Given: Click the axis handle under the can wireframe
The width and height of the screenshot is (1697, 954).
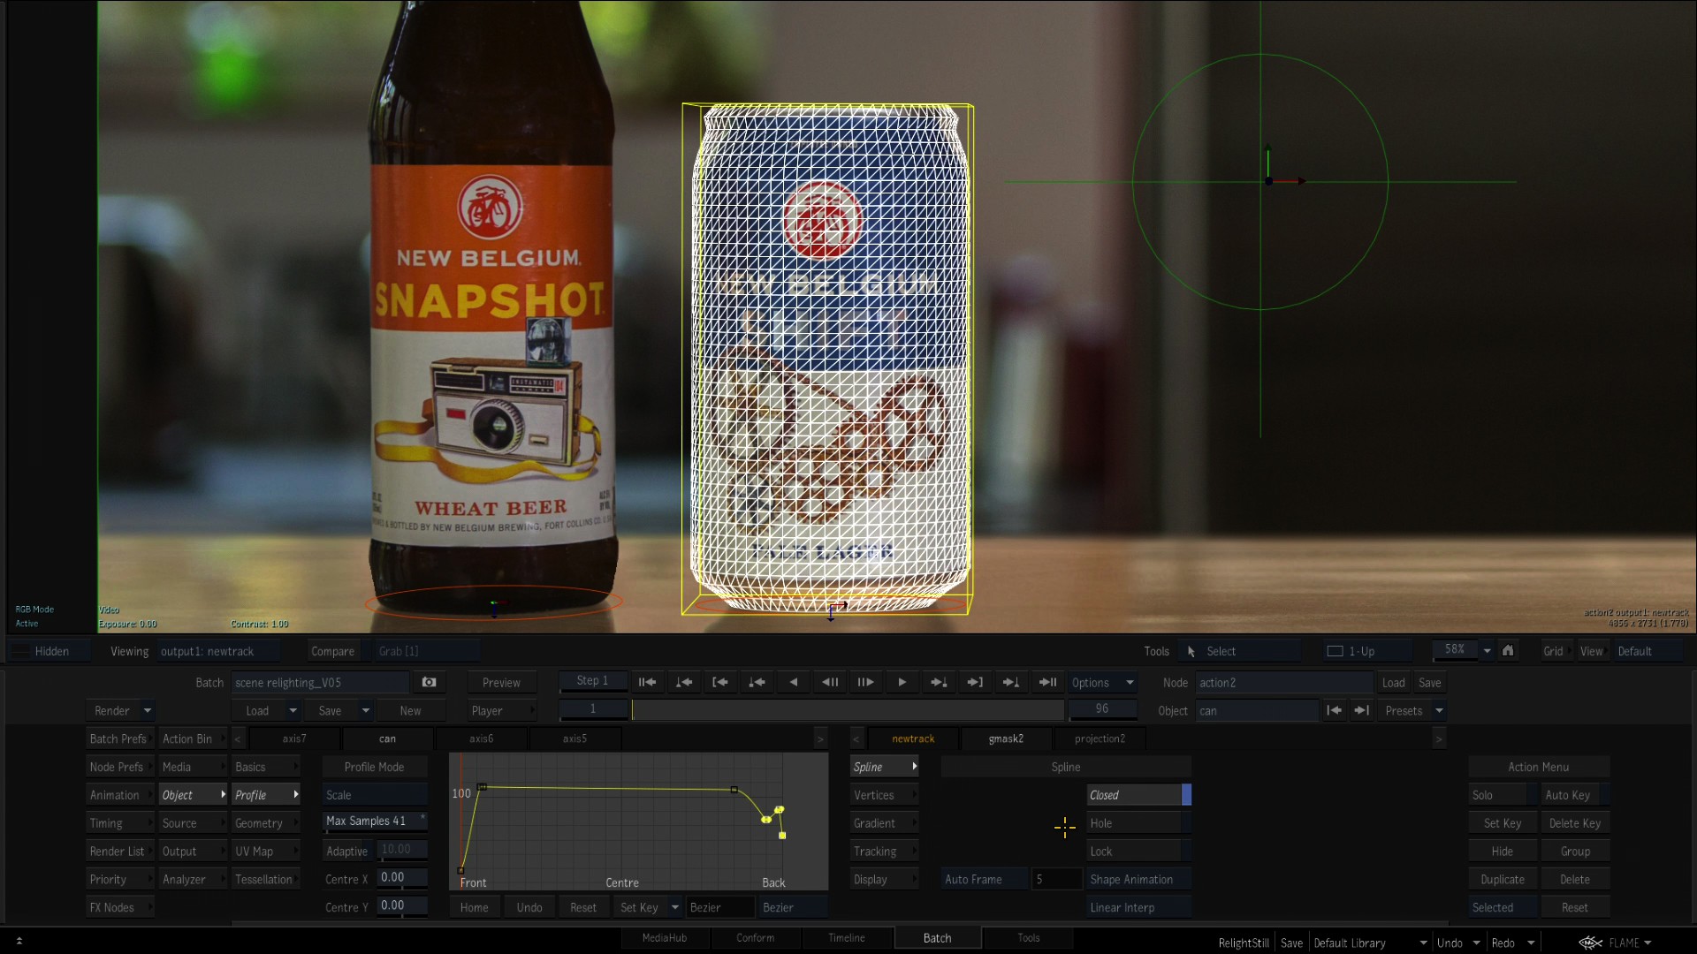Looking at the screenshot, I should tap(832, 609).
